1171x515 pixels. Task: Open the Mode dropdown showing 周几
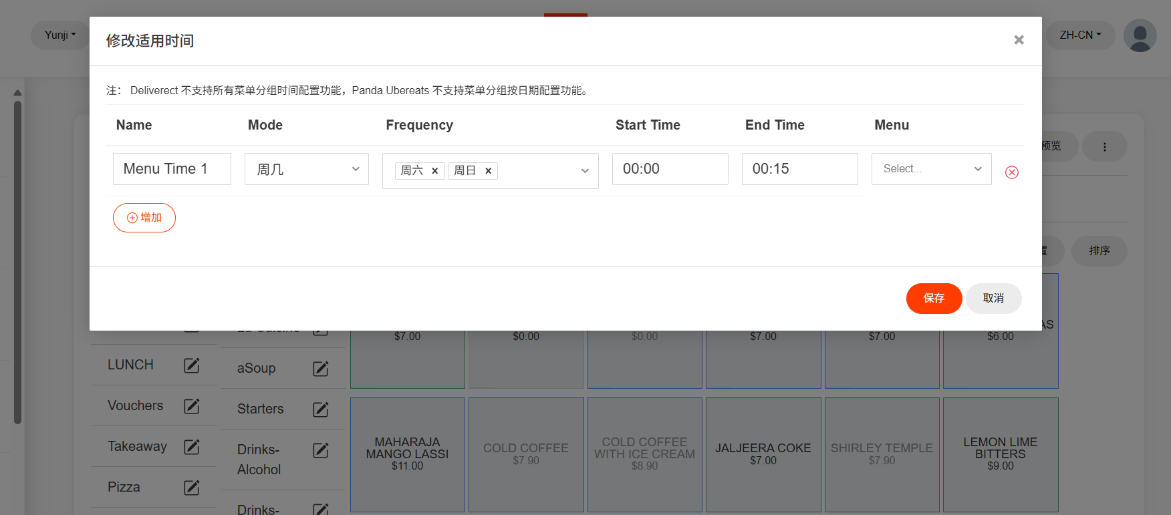pyautogui.click(x=307, y=169)
